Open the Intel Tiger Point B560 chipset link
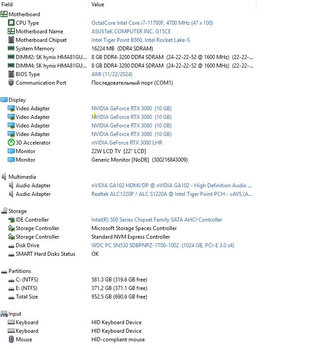This screenshot has width=319, height=349. coord(141,40)
